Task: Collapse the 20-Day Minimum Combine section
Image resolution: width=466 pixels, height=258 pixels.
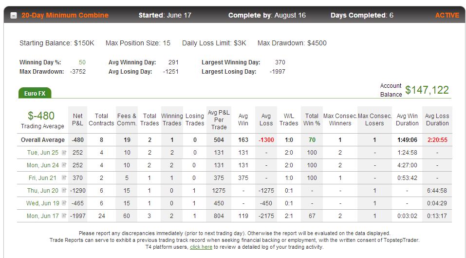Action: pyautogui.click(x=14, y=16)
